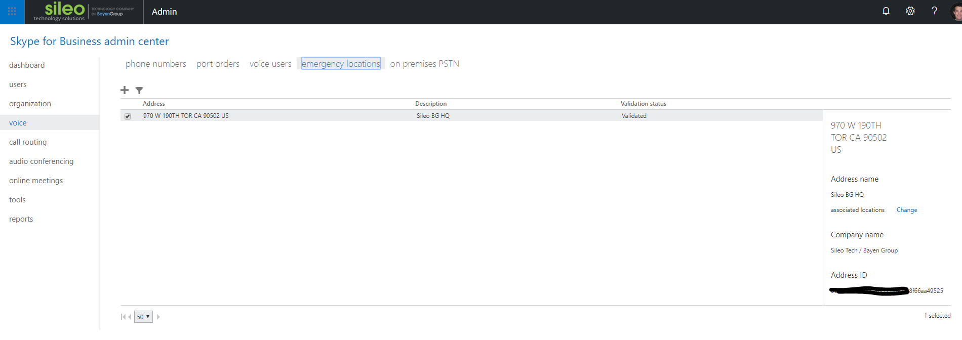The height and width of the screenshot is (340, 962).
Task: Click the Address ID value ending 8f66aa49525
Action: [887, 291]
